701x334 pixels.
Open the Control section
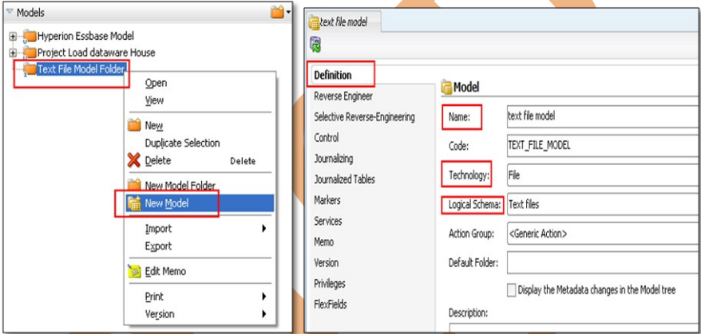tap(327, 138)
